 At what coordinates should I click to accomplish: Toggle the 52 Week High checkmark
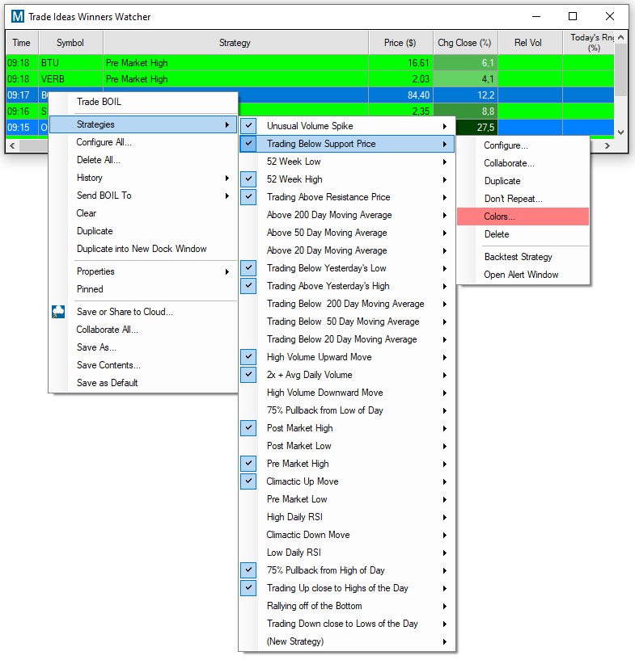249,179
